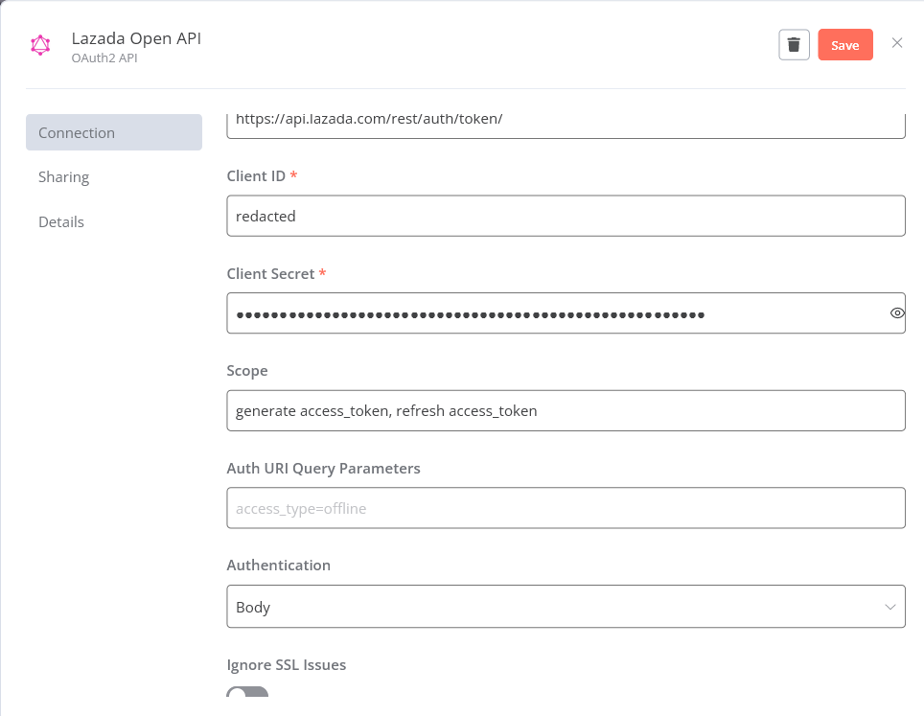Save the credential with Save button
The height and width of the screenshot is (716, 924).
coord(845,45)
